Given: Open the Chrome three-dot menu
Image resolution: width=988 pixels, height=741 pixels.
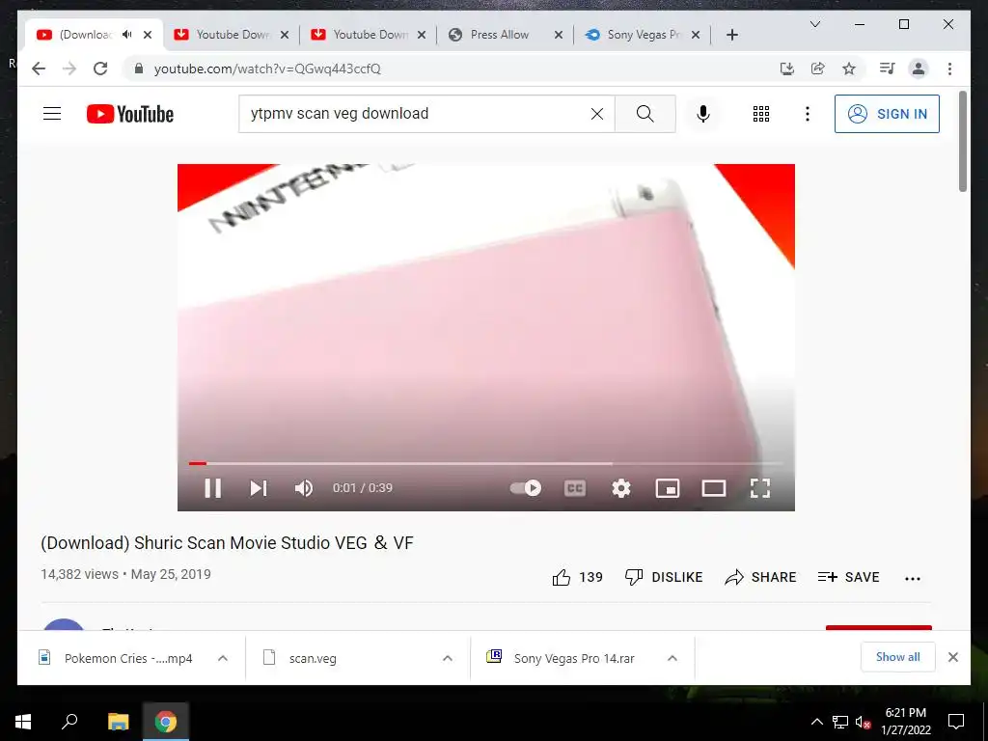Looking at the screenshot, I should point(949,69).
